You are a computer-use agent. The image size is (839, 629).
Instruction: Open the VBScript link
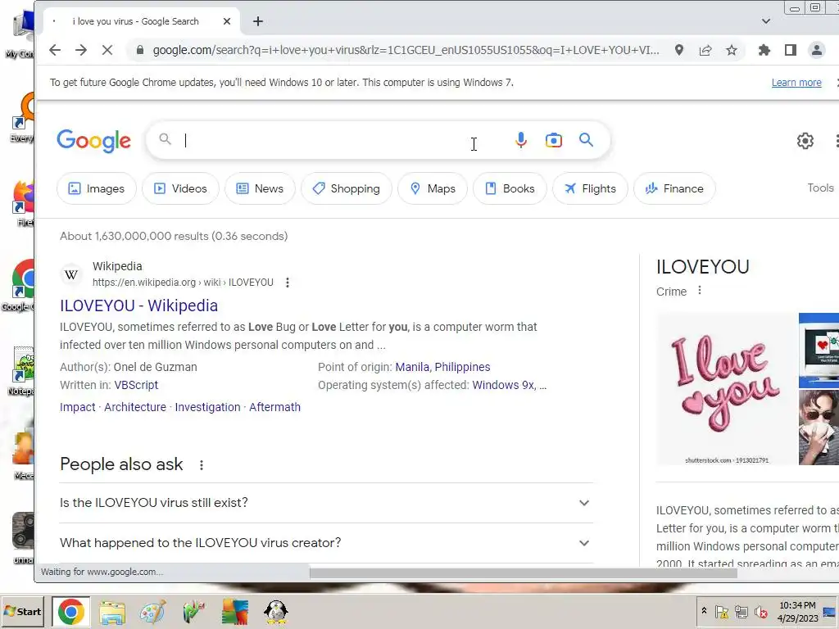[x=136, y=385]
